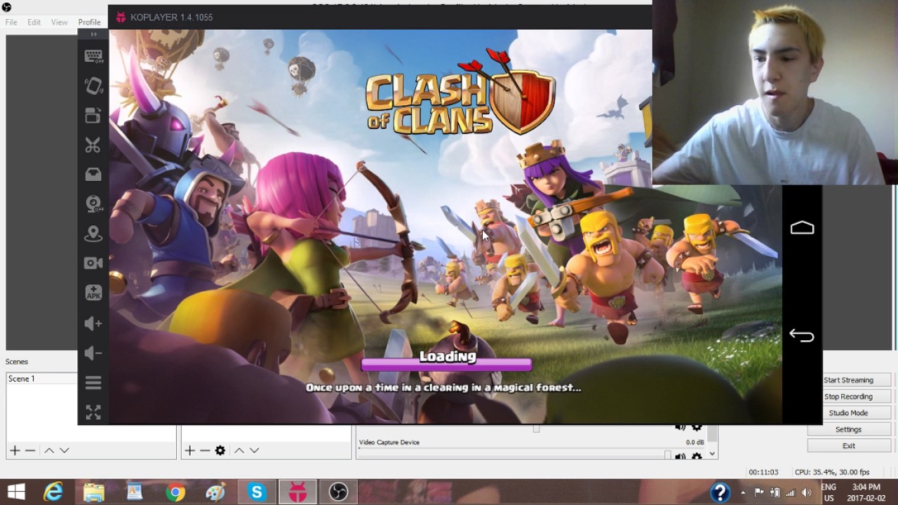Move source up with the arrow icon
The height and width of the screenshot is (505, 898).
pos(239,450)
